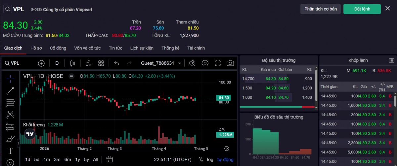Pick the brush drawing tool
The image size is (397, 166).
(x=10, y=139)
